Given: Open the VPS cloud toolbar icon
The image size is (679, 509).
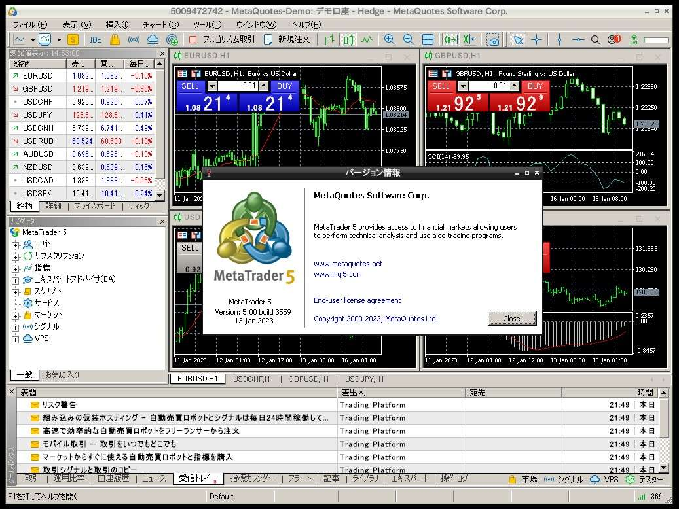Looking at the screenshot, I should [x=153, y=40].
